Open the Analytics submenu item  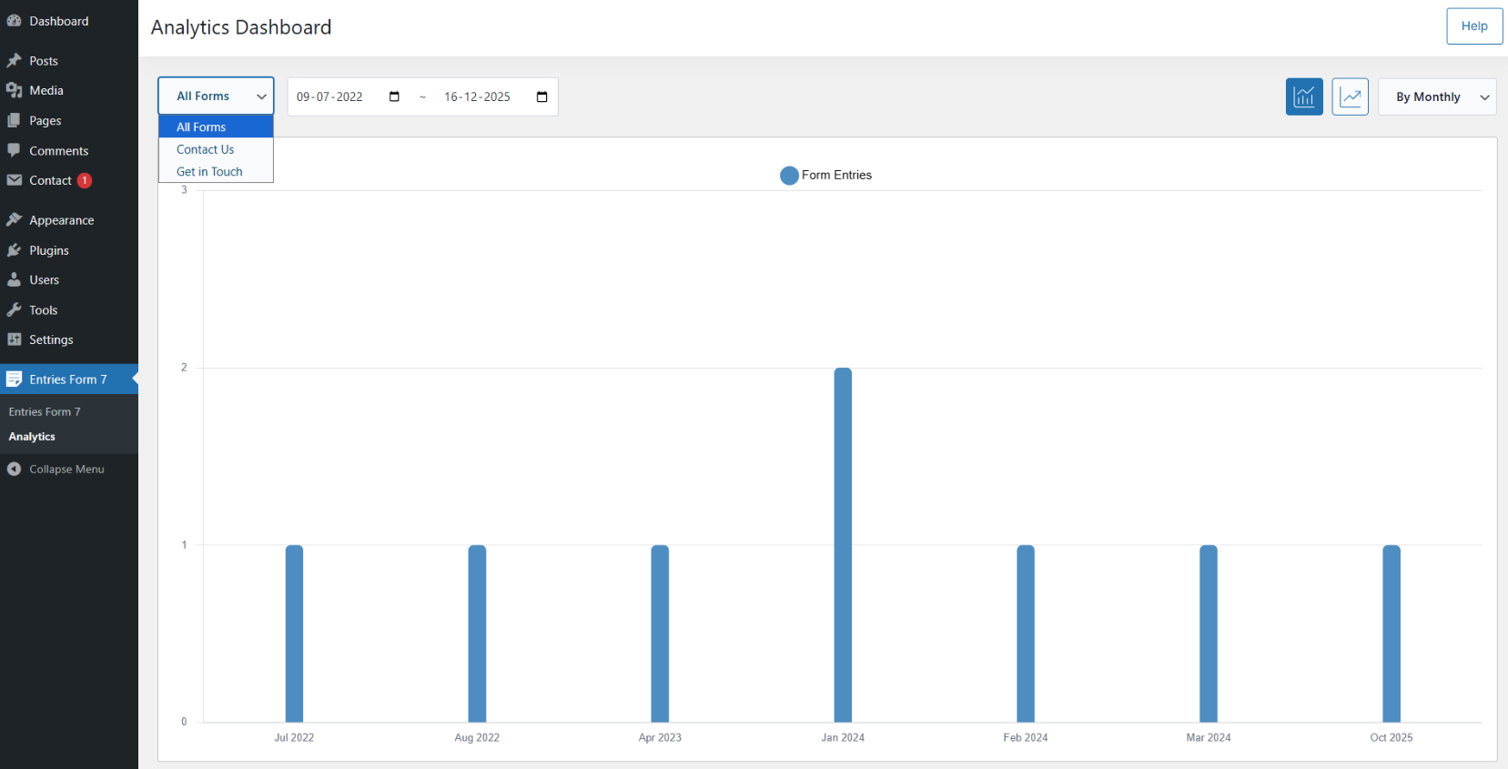point(32,437)
